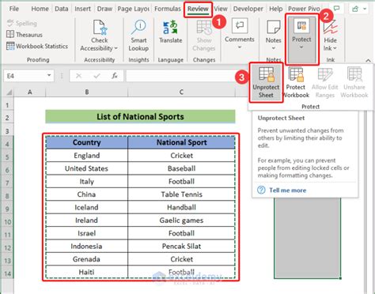Select the Grenada cell

tap(87, 259)
